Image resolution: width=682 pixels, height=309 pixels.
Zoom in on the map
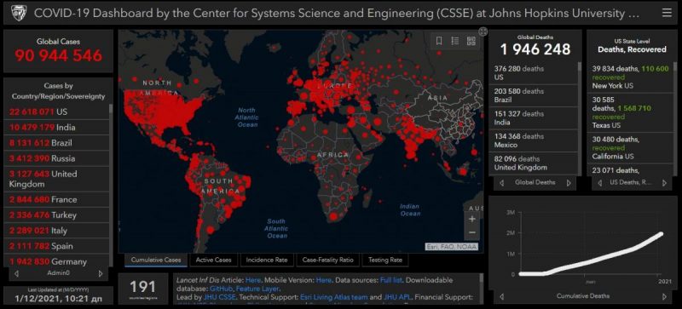pyautogui.click(x=472, y=220)
